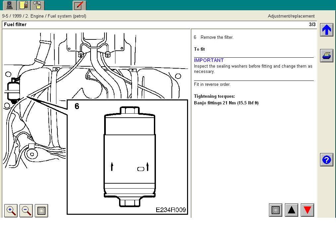Open the computer system tab
This screenshot has height=229, width=336.
pyautogui.click(x=9, y=5)
